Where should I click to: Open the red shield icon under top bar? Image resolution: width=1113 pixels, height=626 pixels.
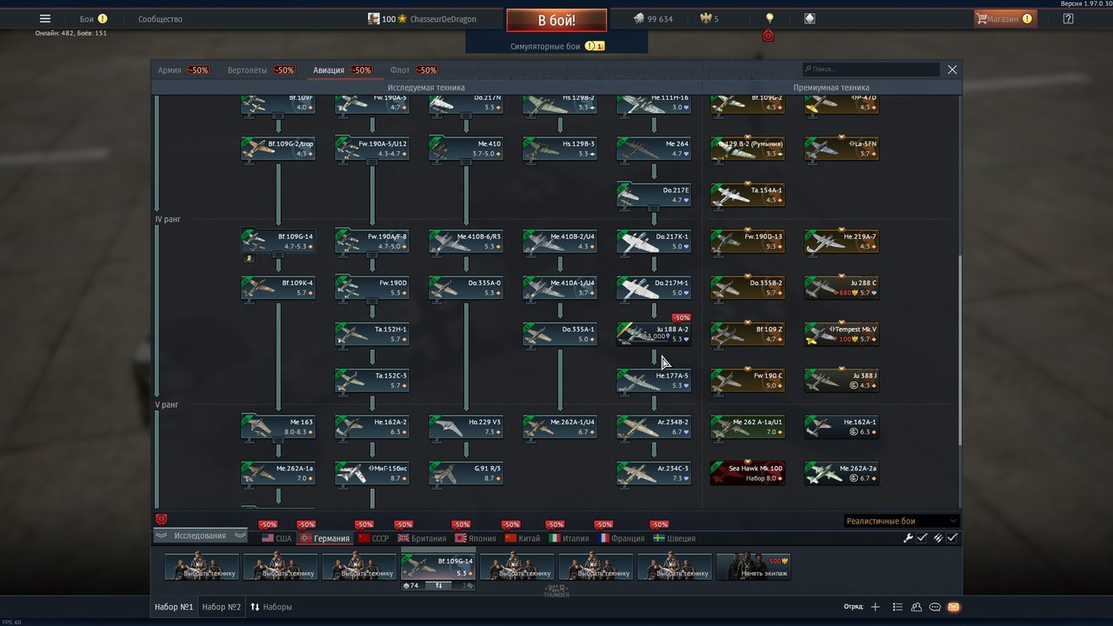coord(768,36)
